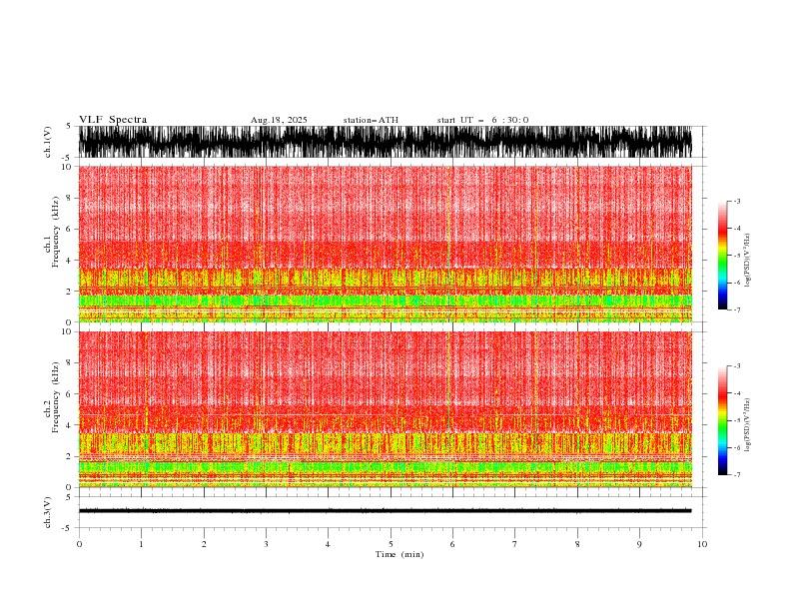Click time axis tick label "5"
This screenshot has height=611, width=791.
click(391, 544)
